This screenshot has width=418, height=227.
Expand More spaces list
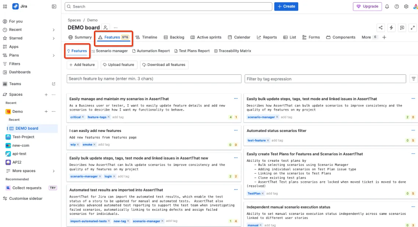click(54, 171)
